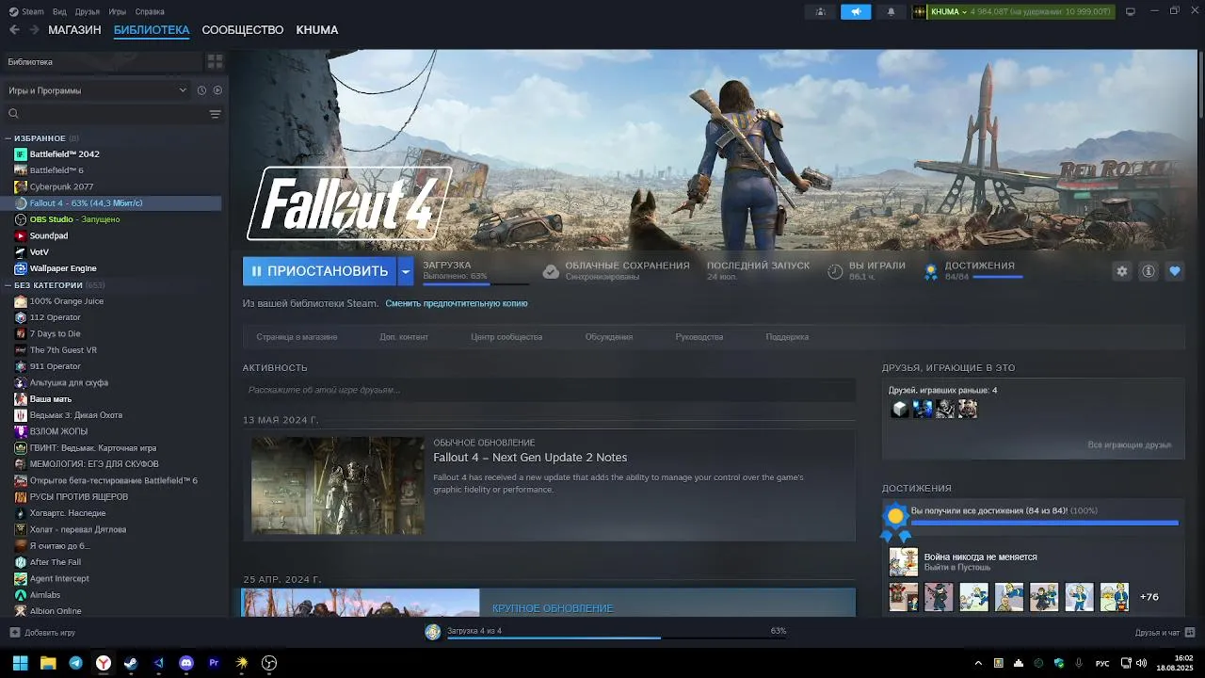Open Fallout 4 information icon
The width and height of the screenshot is (1205, 678).
tap(1148, 271)
